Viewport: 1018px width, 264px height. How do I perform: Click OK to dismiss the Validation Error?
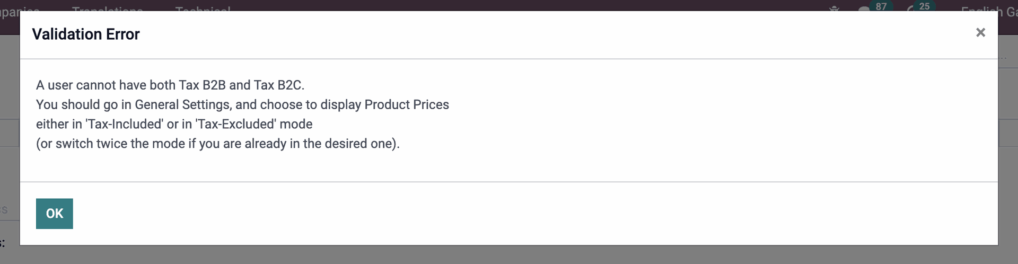[x=54, y=214]
